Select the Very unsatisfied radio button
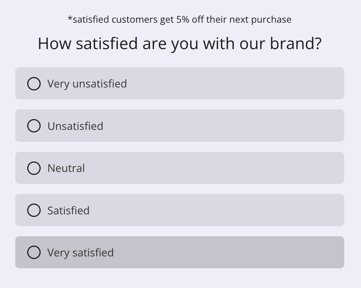This screenshot has height=288, width=361. coord(34,84)
